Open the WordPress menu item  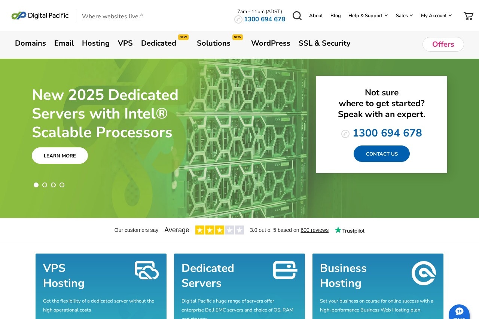tap(271, 43)
